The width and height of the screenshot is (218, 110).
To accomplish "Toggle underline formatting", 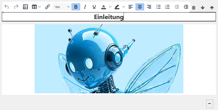I will click(x=94, y=7).
